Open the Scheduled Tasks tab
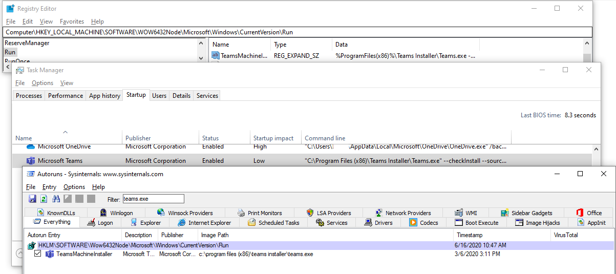The image size is (616, 274). [273, 222]
